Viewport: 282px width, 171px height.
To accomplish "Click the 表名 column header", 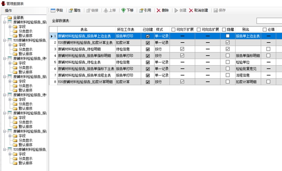I will pyautogui.click(x=84, y=30).
